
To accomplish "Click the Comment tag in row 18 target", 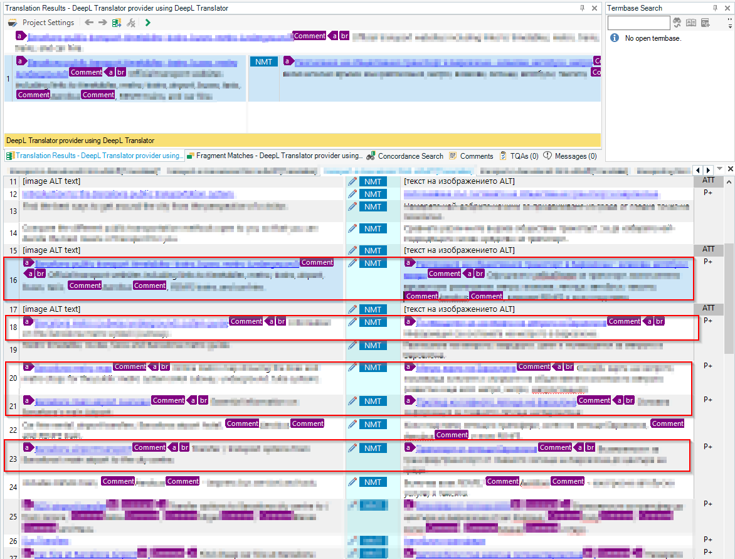I will coord(624,321).
